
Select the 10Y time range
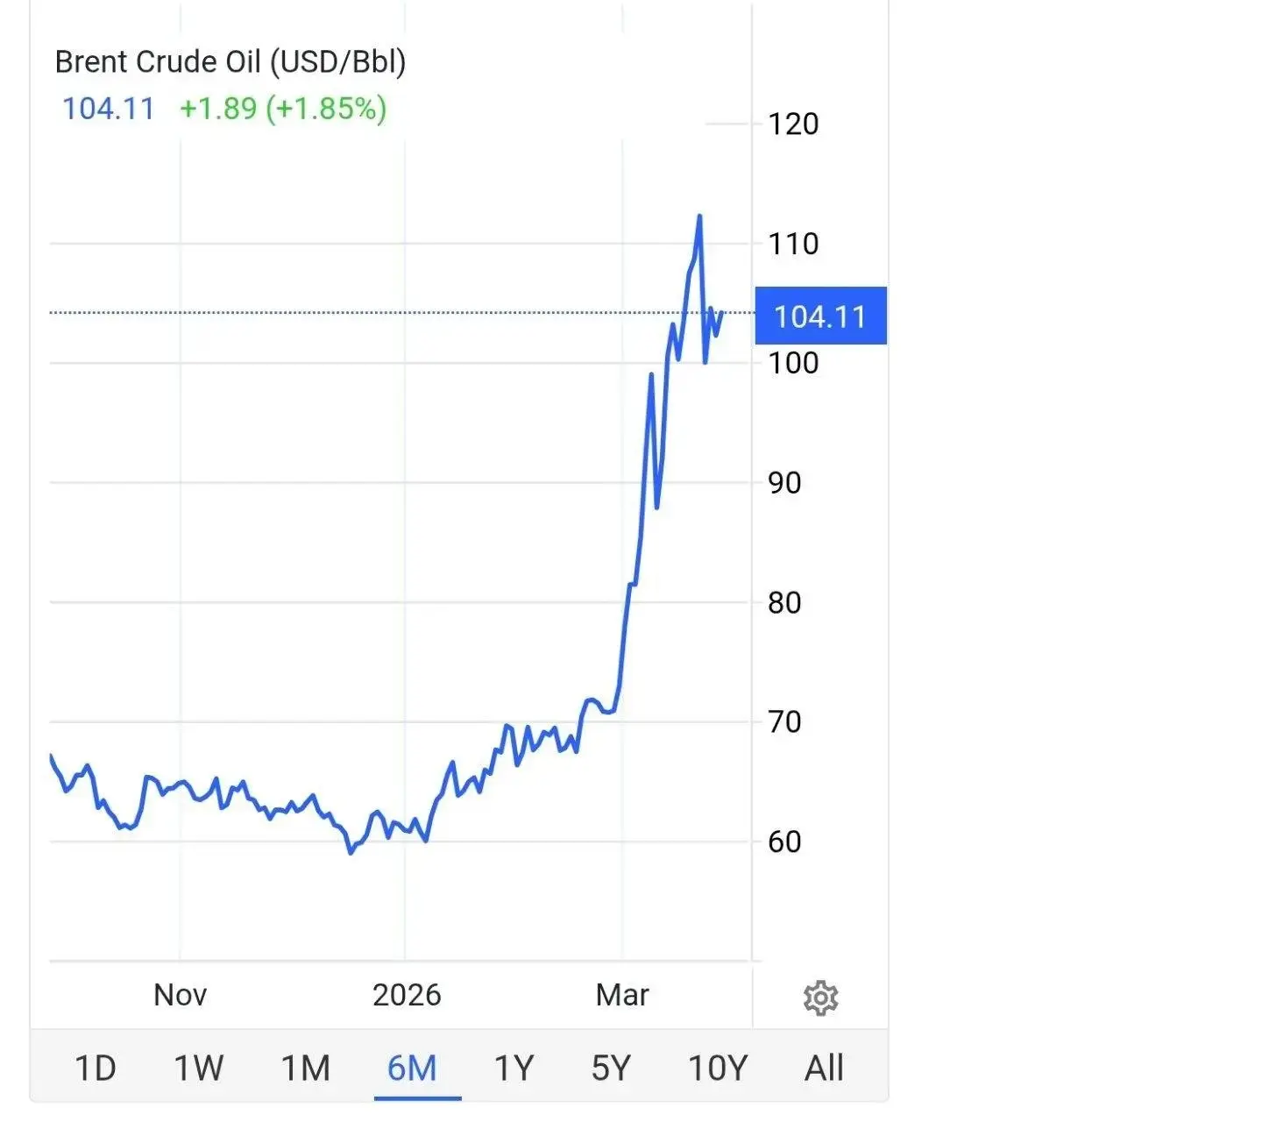pyautogui.click(x=718, y=1068)
